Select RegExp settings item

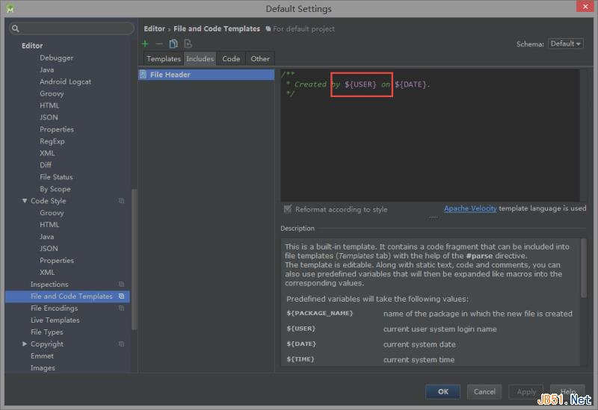coord(52,141)
